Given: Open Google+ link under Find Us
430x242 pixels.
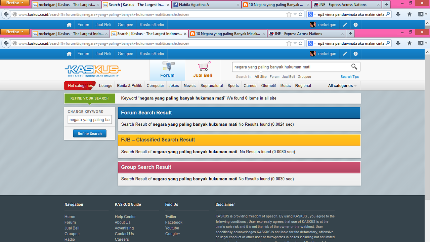Looking at the screenshot, I should click(173, 234).
